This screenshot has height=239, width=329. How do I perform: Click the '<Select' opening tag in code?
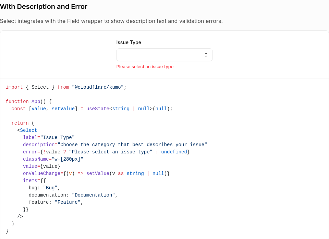point(27,130)
